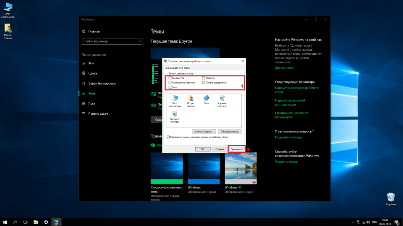This screenshot has height=226, width=403.
Task: Select the Значки рабочего стола tab
Action: (177, 68)
